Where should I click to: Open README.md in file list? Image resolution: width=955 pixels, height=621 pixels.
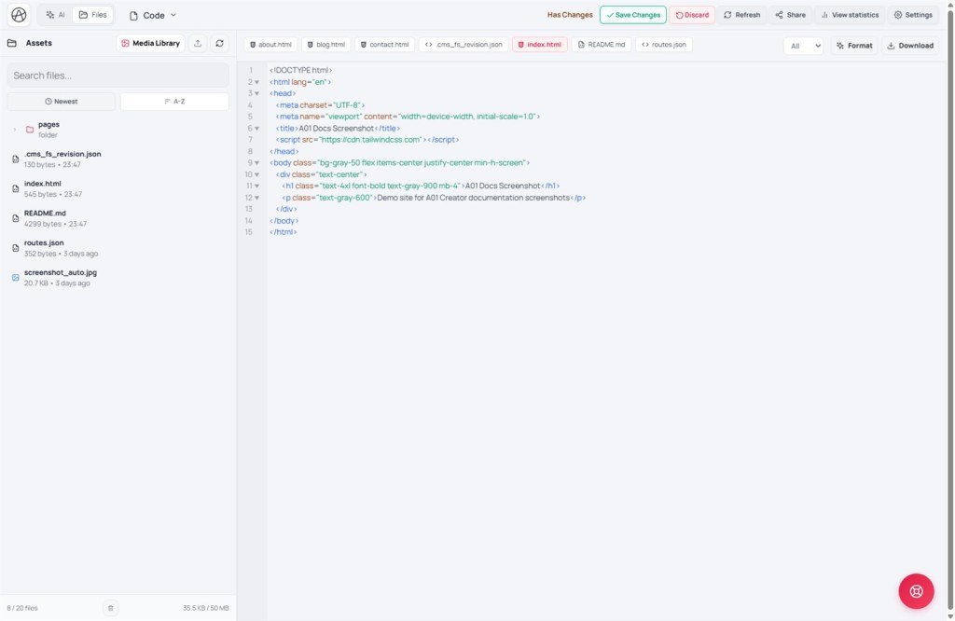(x=118, y=218)
